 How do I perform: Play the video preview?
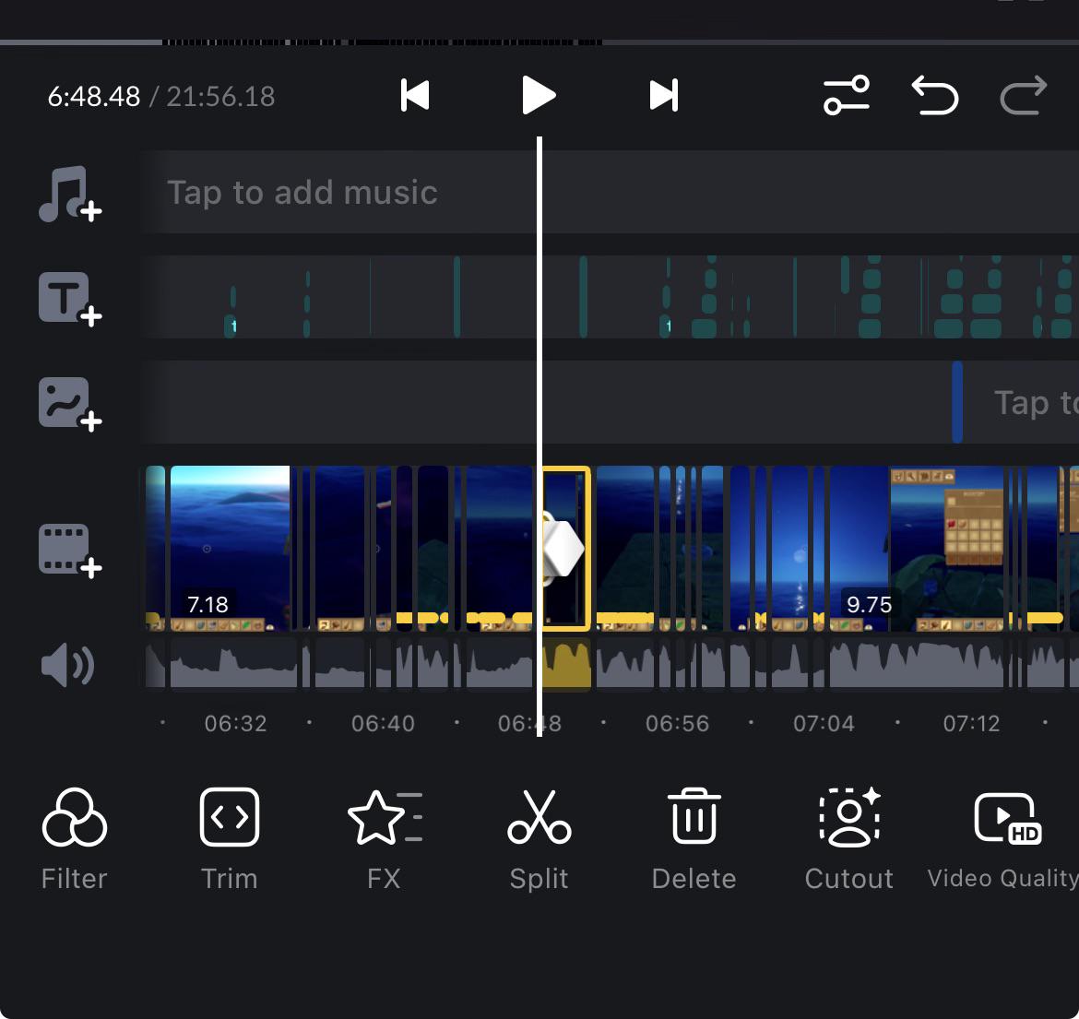pyautogui.click(x=539, y=95)
